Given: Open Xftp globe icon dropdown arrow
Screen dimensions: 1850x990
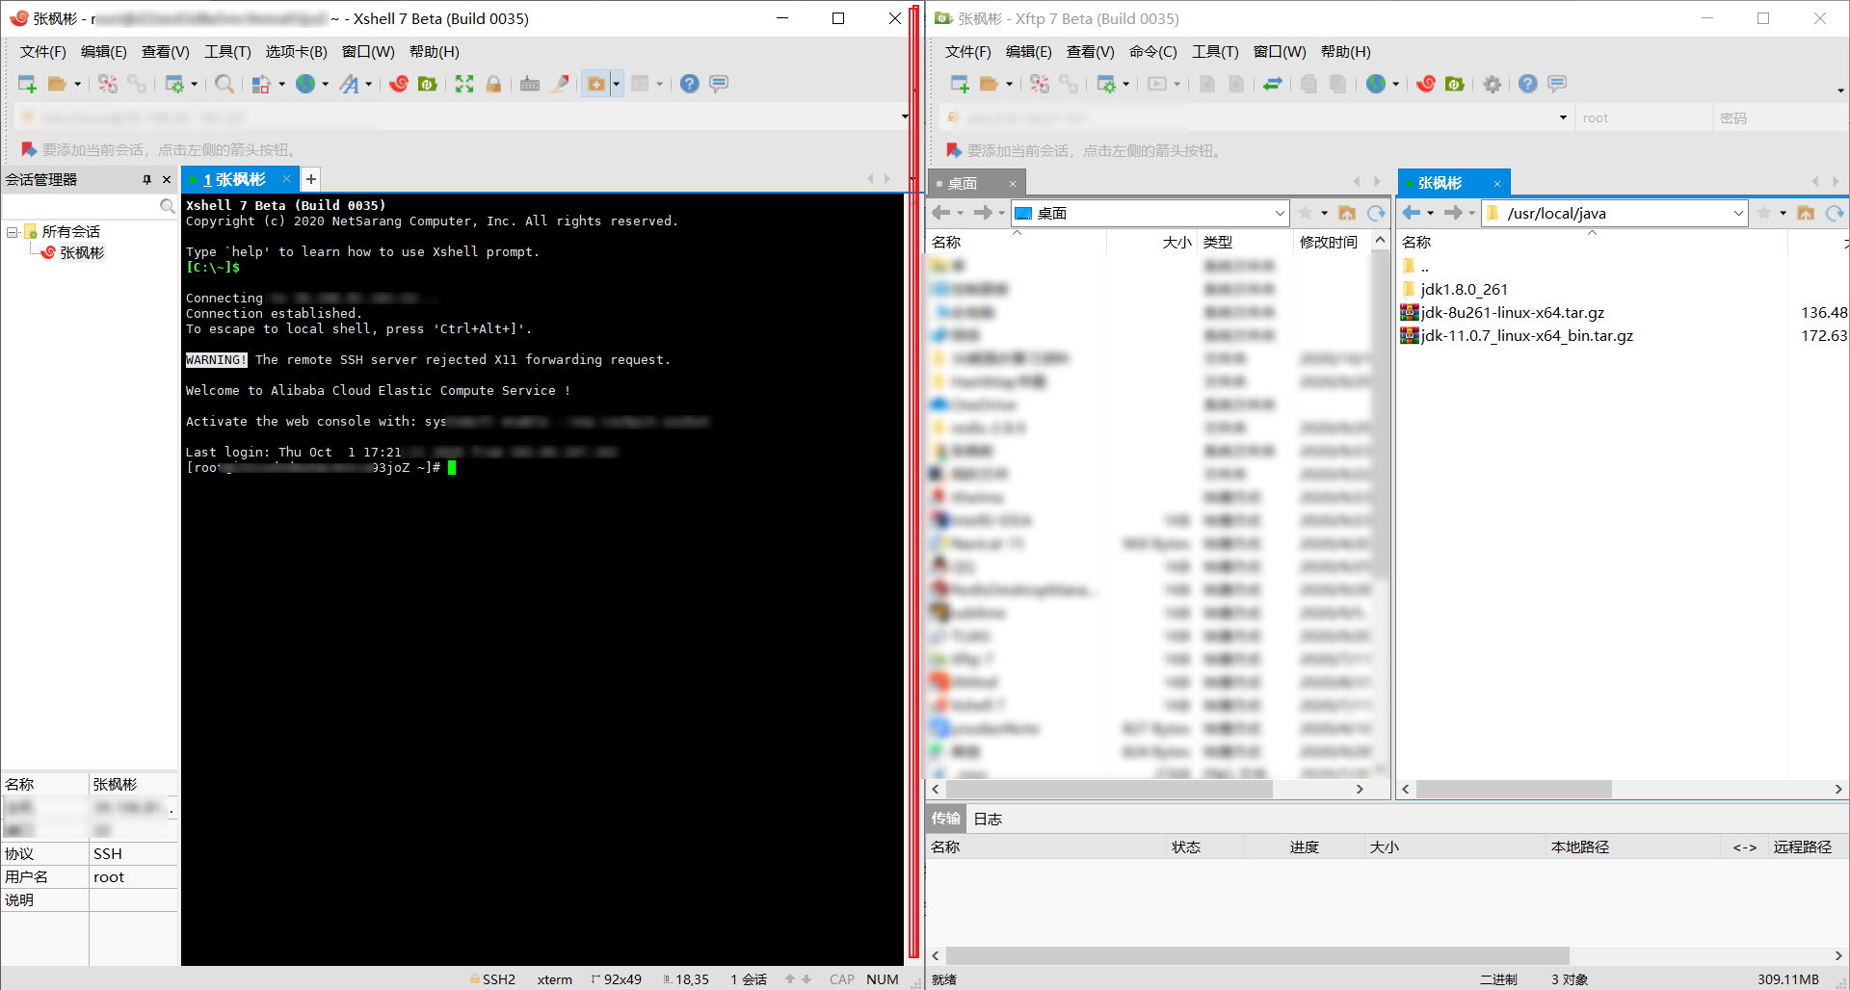Looking at the screenshot, I should coord(1395,85).
